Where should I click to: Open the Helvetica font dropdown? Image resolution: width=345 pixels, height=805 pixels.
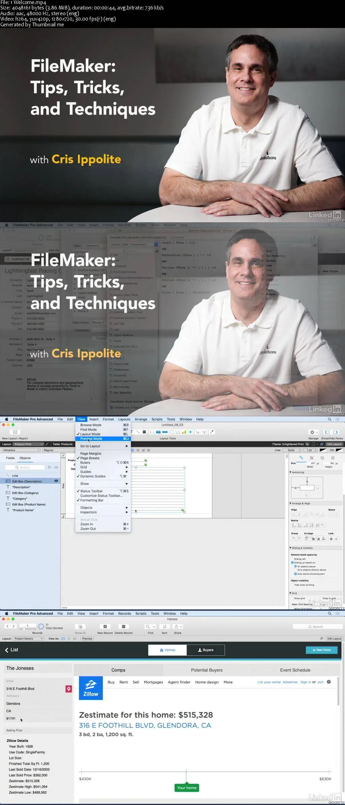(21, 450)
